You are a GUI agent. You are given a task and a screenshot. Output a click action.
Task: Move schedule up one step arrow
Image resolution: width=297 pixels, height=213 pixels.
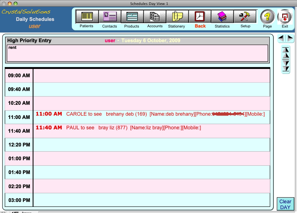[x=286, y=56]
